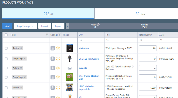The image size is (178, 98).
Task: Edit quantity field showing 99
Action: 148,48
